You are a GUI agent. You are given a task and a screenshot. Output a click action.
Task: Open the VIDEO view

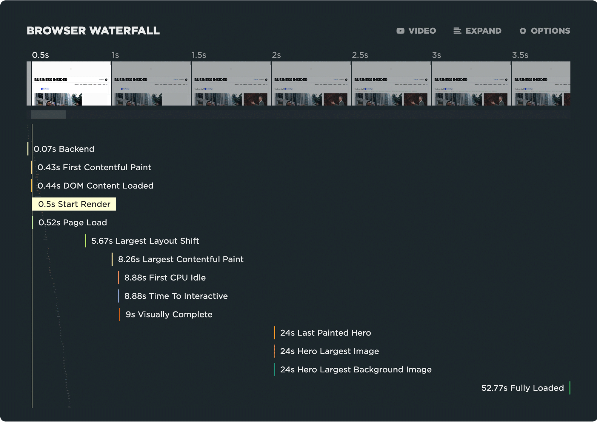422,31
